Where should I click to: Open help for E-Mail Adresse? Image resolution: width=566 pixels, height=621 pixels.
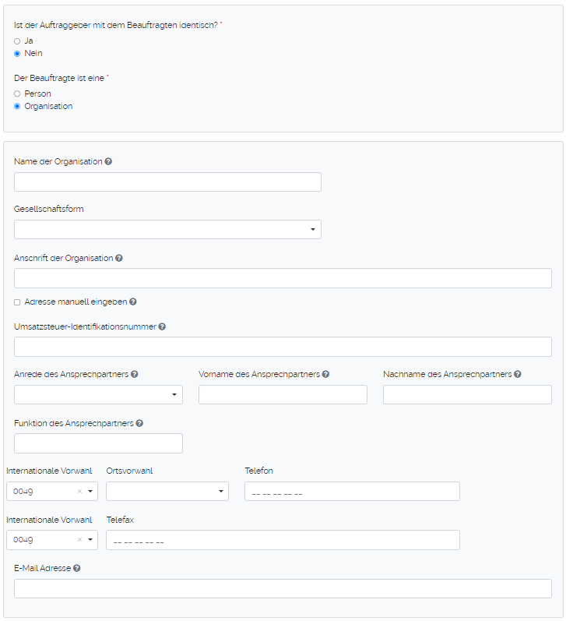76,568
